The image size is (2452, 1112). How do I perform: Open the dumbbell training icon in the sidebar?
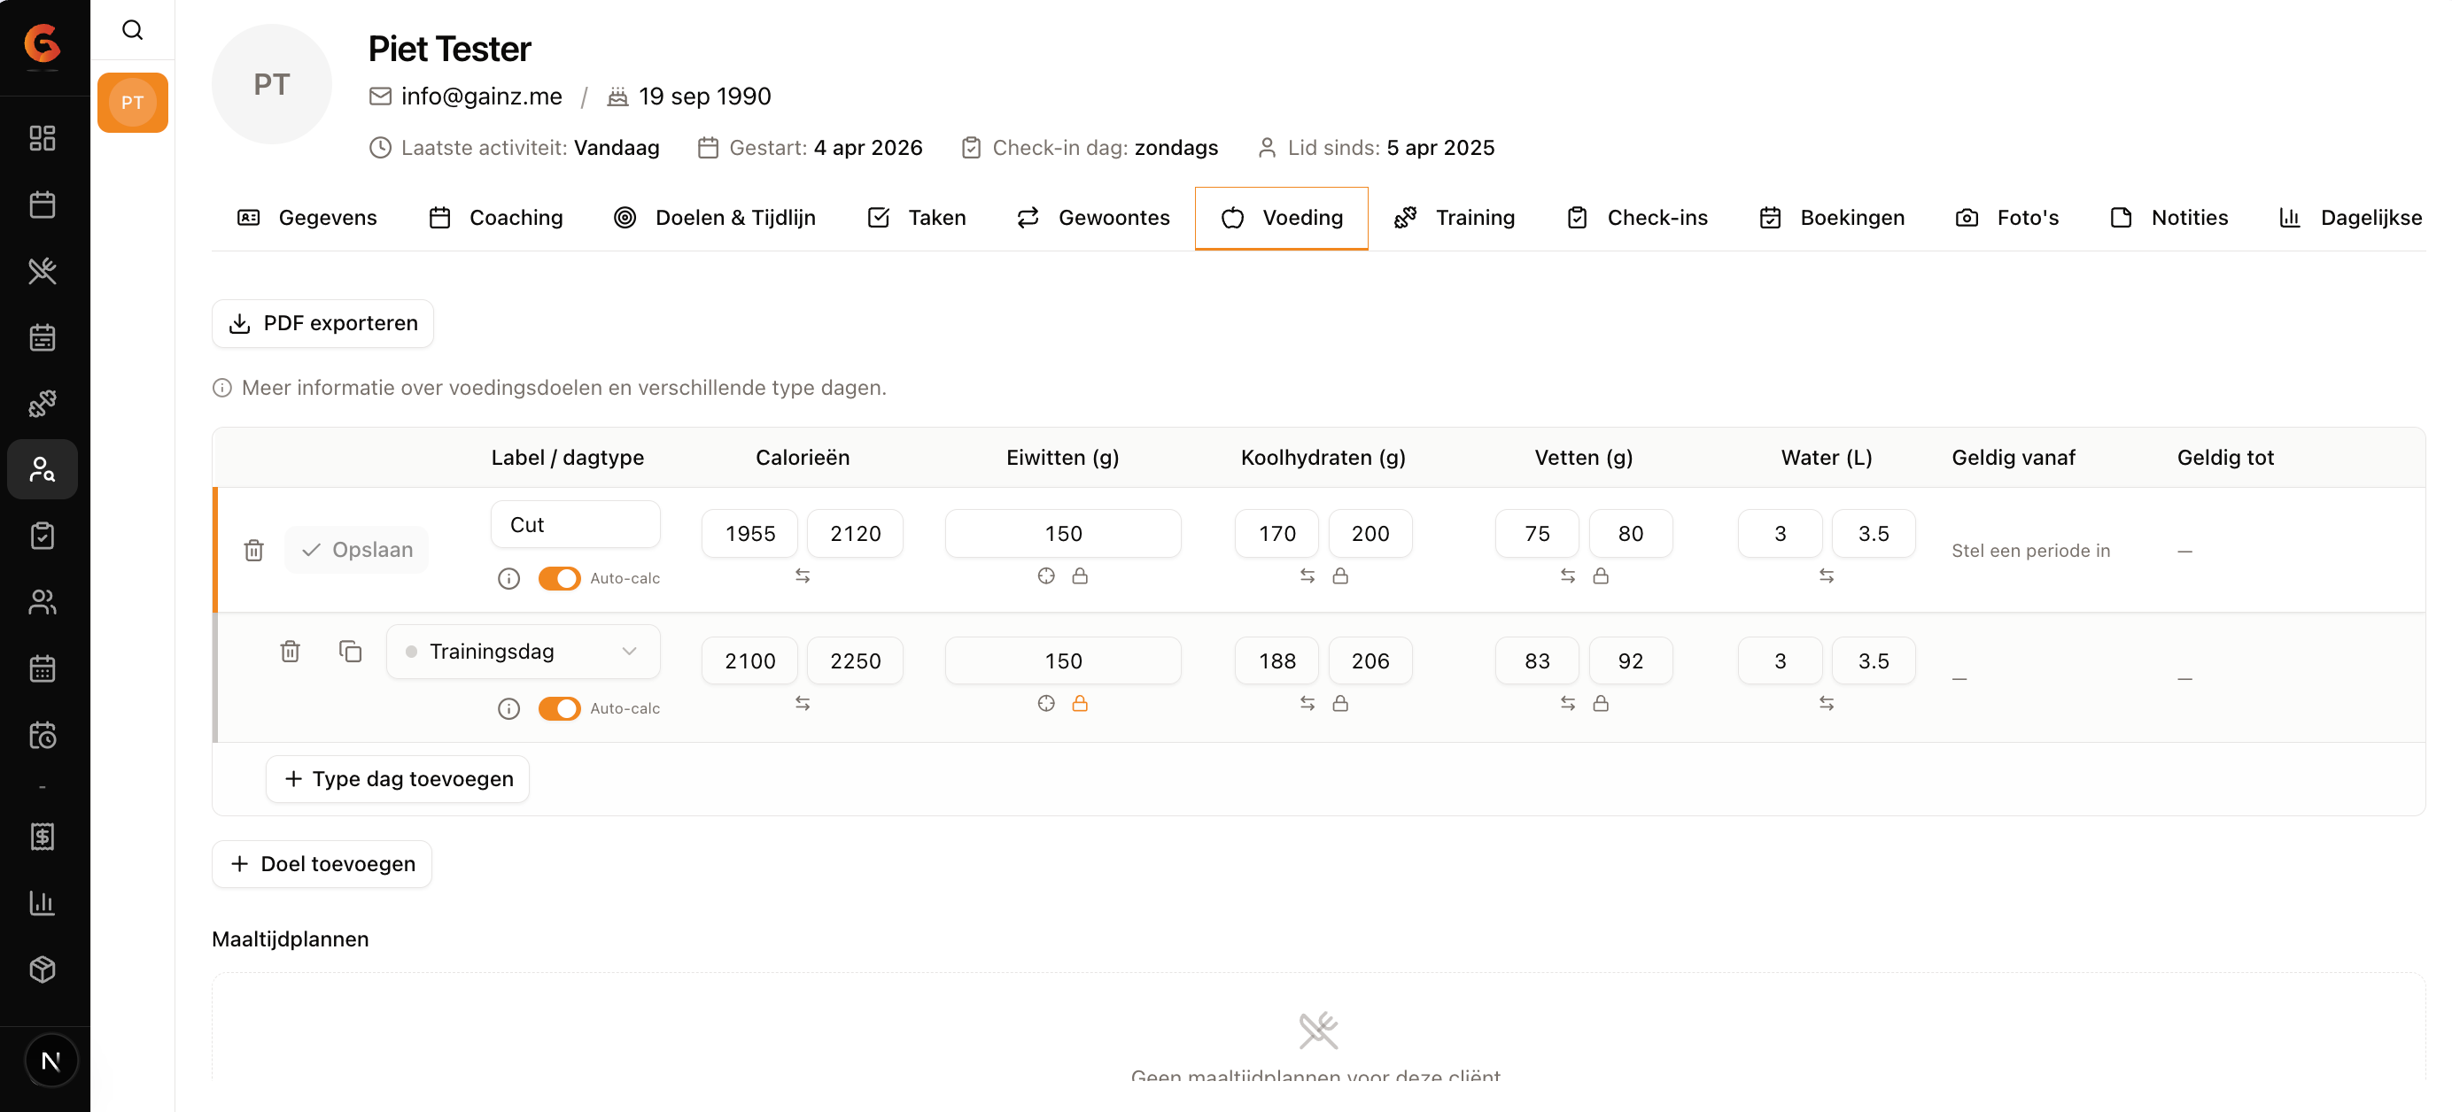click(43, 404)
